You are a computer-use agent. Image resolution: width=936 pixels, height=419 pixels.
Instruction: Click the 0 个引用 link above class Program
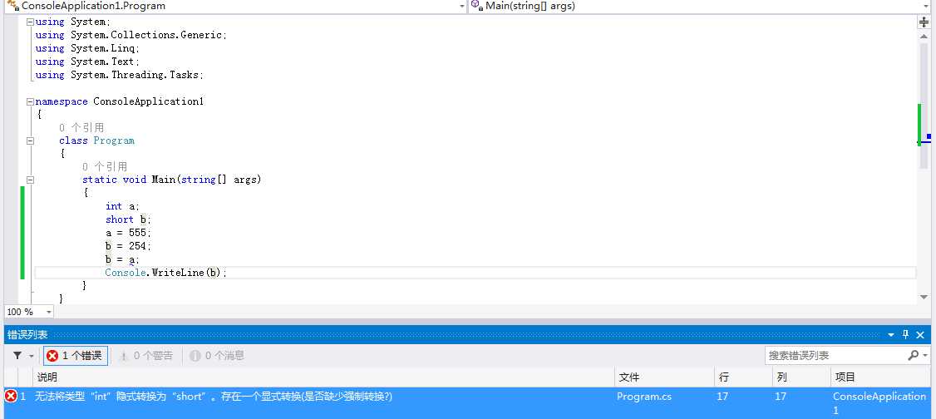pyautogui.click(x=81, y=128)
